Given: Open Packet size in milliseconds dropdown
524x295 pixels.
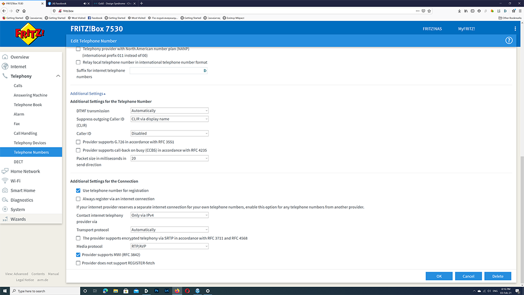Looking at the screenshot, I should pyautogui.click(x=169, y=158).
